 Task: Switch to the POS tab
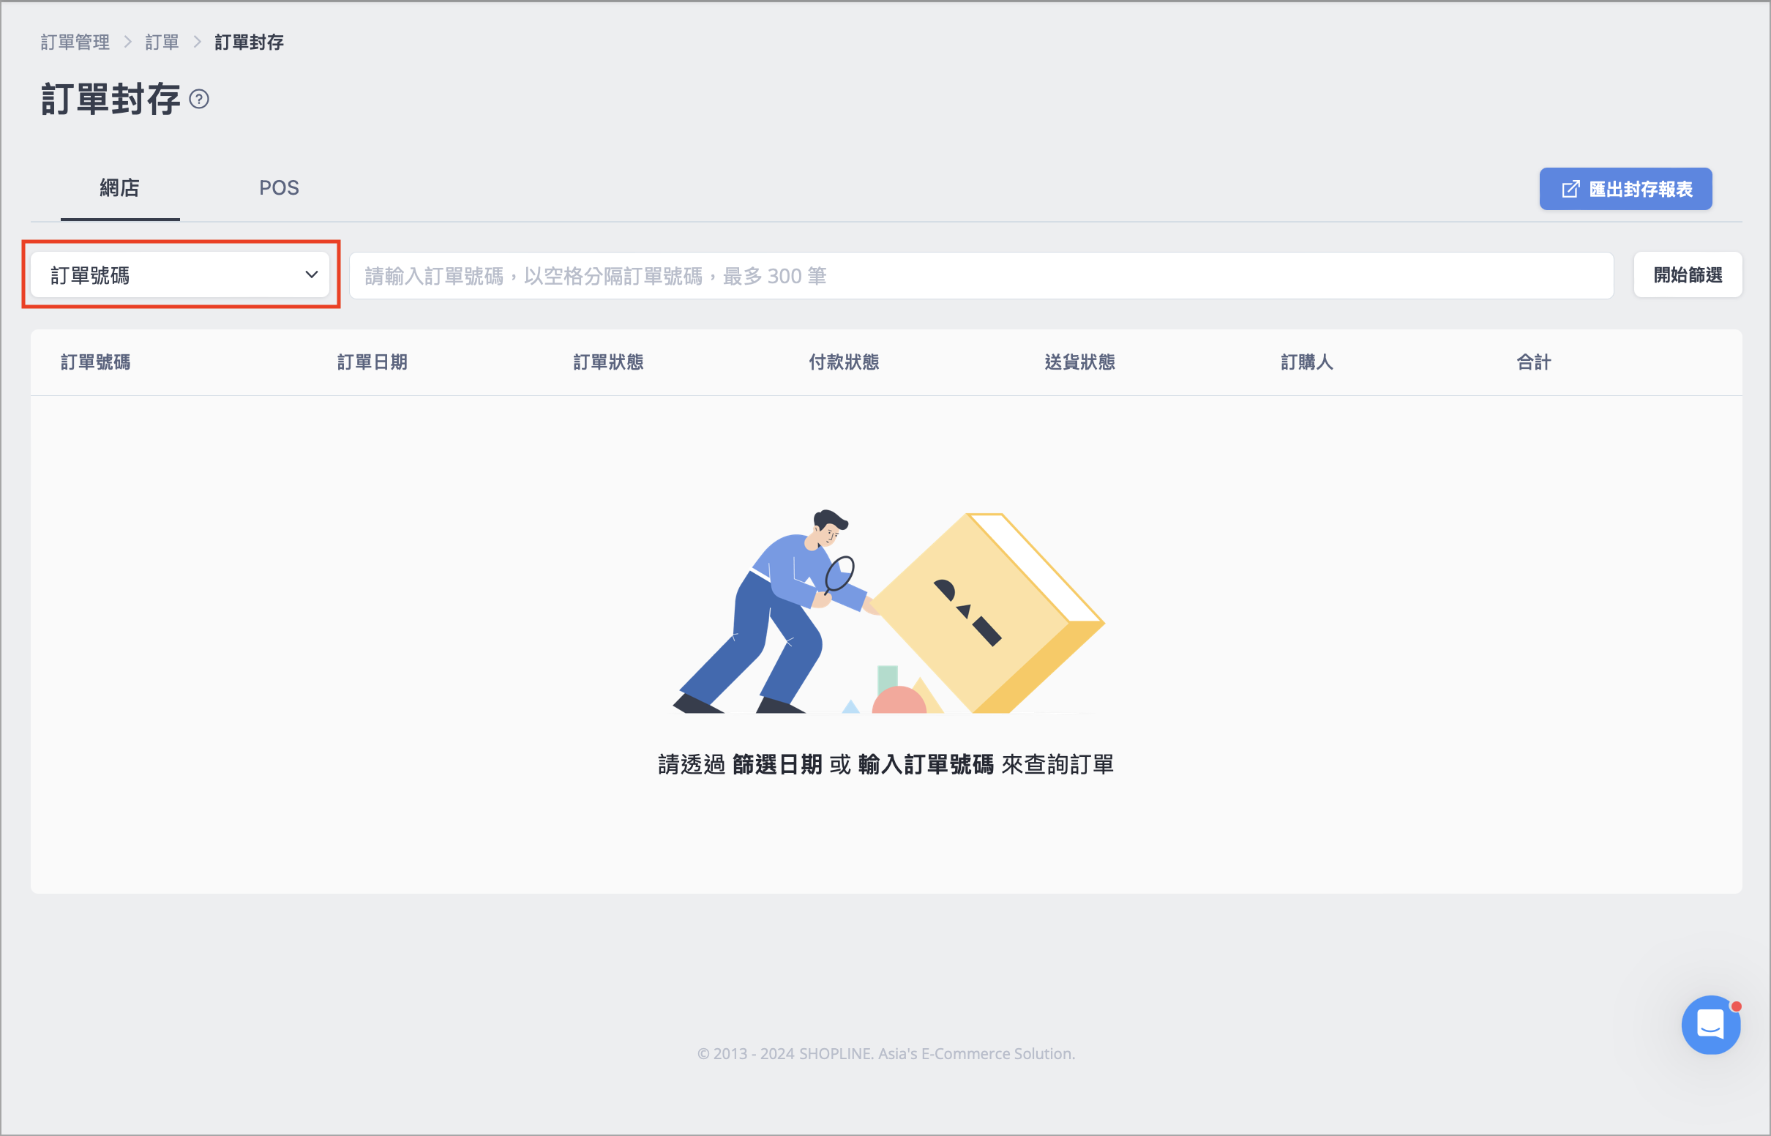coord(279,188)
